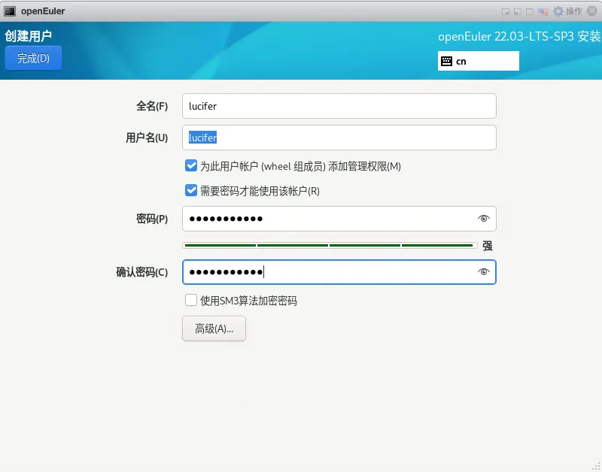Click the US flag keyboard indicator
The image size is (602, 472).
click(543, 11)
